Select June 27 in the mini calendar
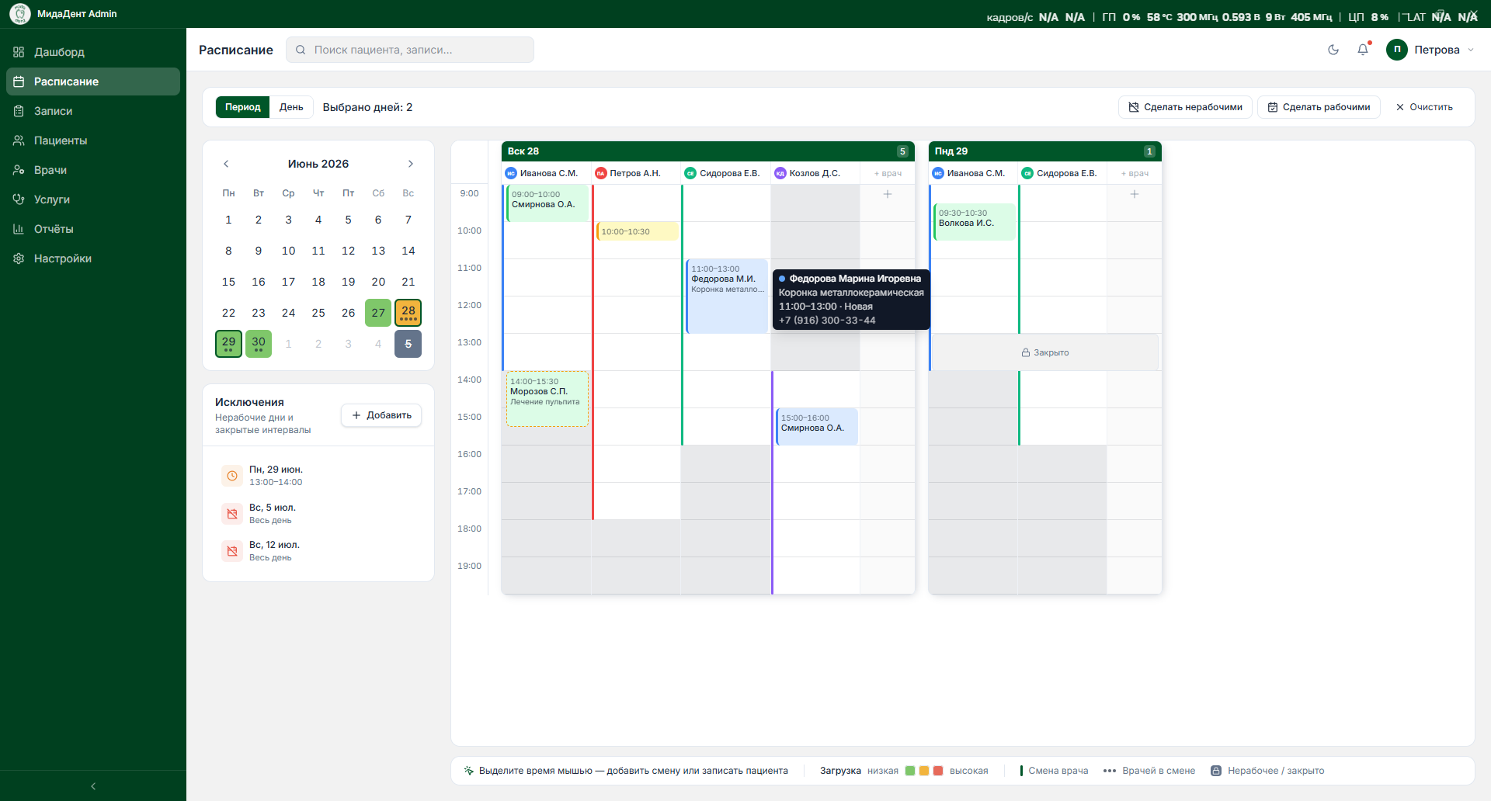This screenshot has width=1491, height=801. coord(378,313)
